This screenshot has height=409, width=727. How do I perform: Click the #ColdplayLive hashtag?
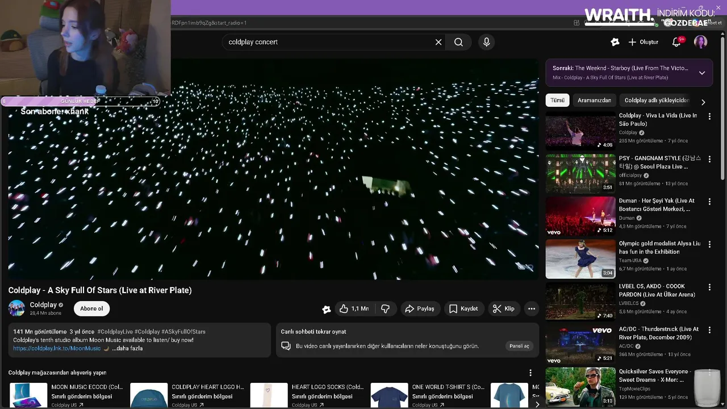click(115, 331)
